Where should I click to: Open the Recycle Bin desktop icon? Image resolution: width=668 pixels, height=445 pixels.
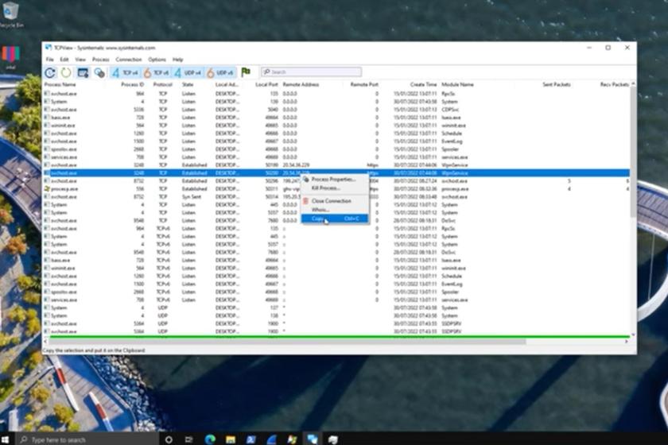[10, 14]
